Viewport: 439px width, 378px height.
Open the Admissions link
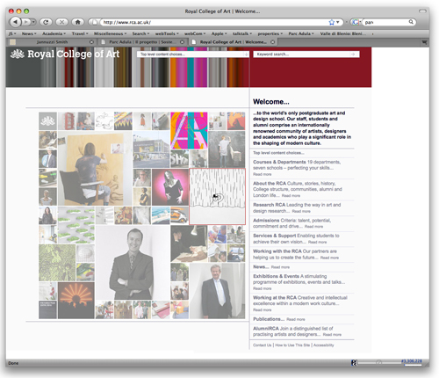tap(266, 220)
